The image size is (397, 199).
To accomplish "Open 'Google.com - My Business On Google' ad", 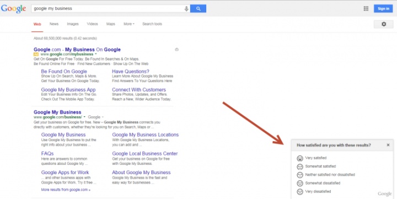I will 77,50.
